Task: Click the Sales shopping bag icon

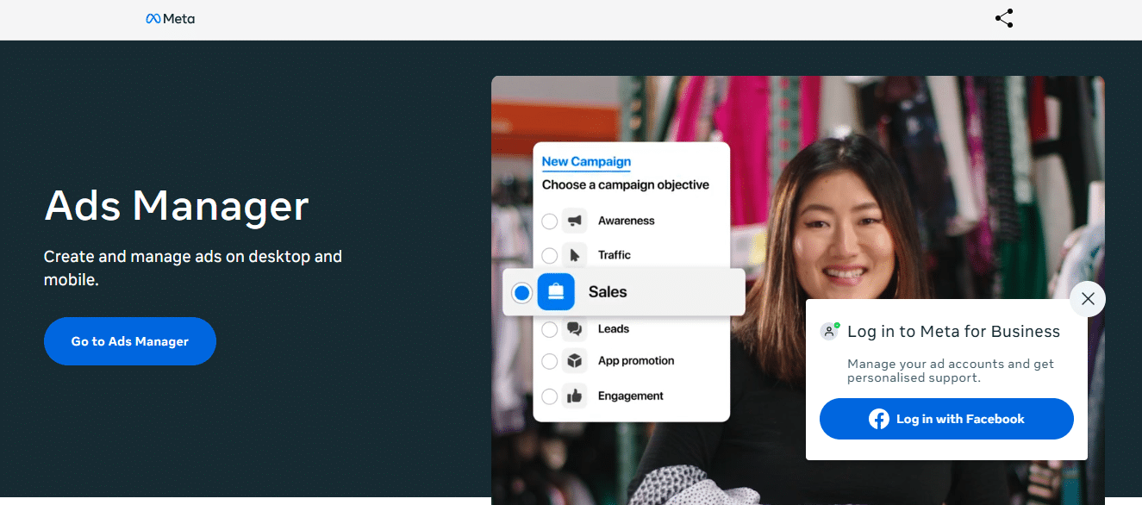Action: click(556, 292)
